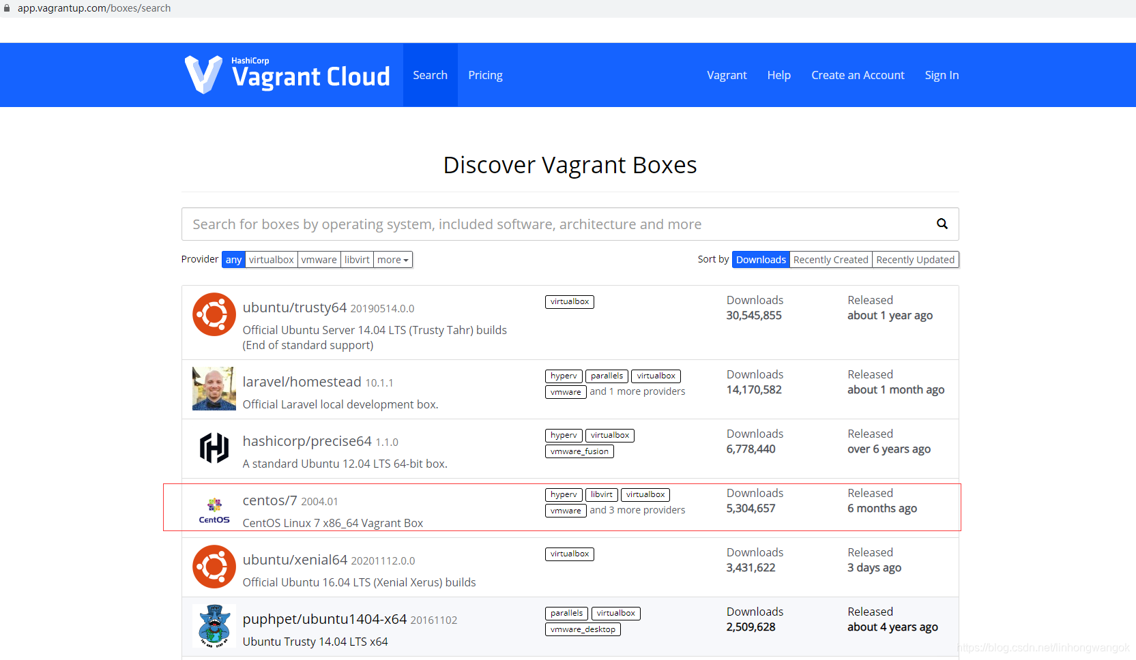Viewport: 1136px width, 660px height.
Task: Click Create an Account
Action: pyautogui.click(x=858, y=75)
